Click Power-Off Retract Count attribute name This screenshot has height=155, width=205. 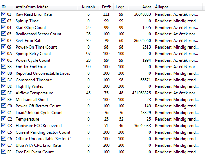pos(38,106)
